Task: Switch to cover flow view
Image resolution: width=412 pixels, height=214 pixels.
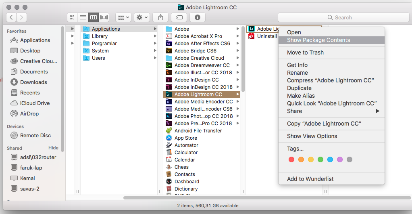Action: click(x=104, y=17)
